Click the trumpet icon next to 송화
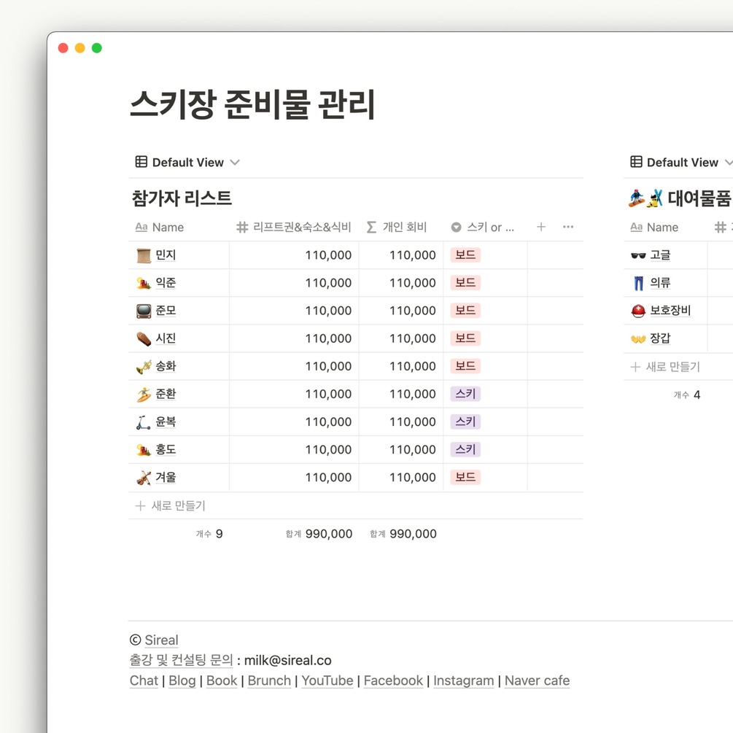Screen dimensions: 733x733 coord(144,366)
